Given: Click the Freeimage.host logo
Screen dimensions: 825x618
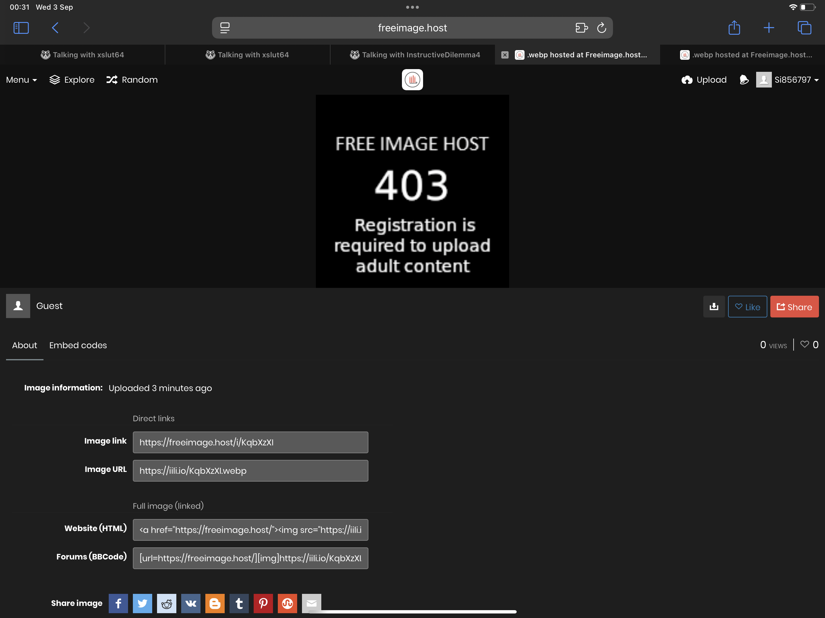Looking at the screenshot, I should pyautogui.click(x=412, y=79).
